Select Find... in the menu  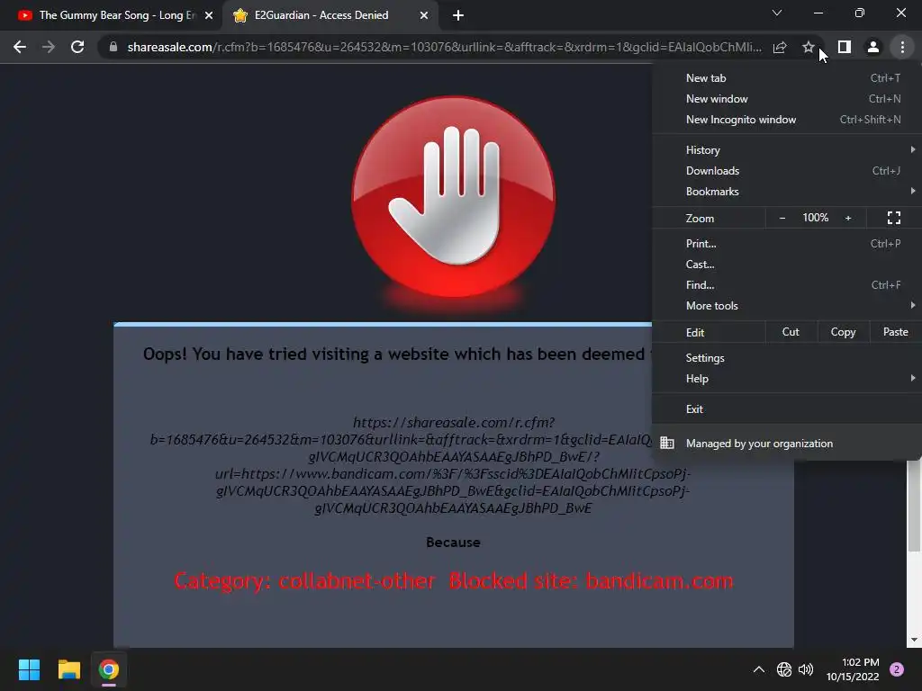point(787,284)
